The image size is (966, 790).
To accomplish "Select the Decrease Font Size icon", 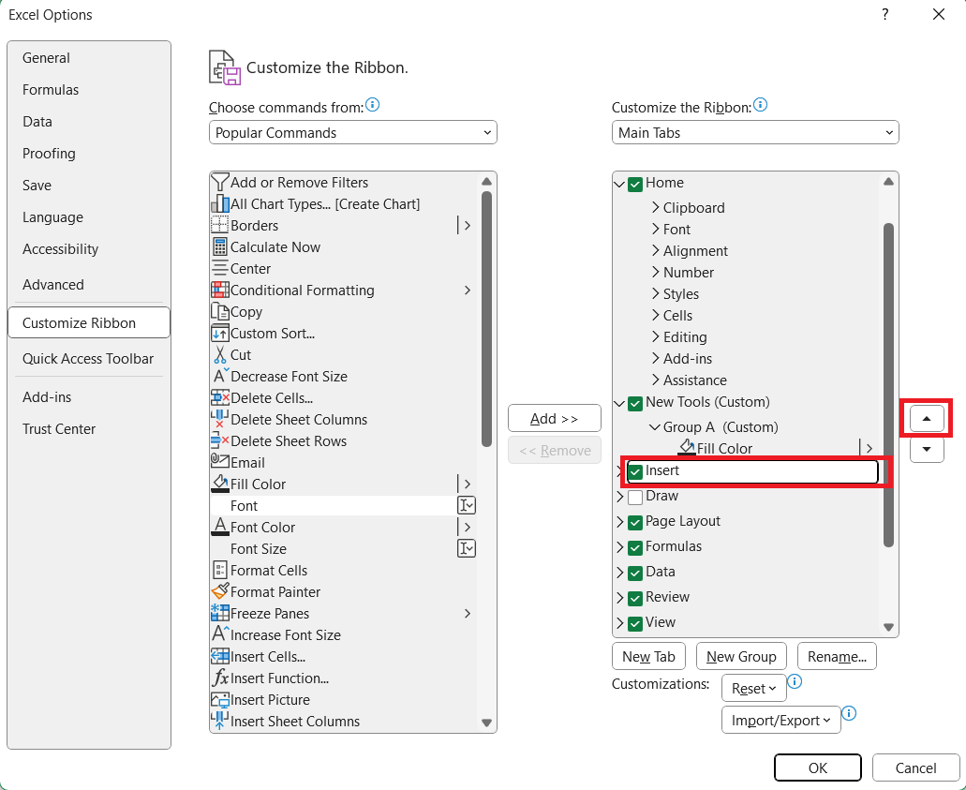I will pyautogui.click(x=220, y=377).
